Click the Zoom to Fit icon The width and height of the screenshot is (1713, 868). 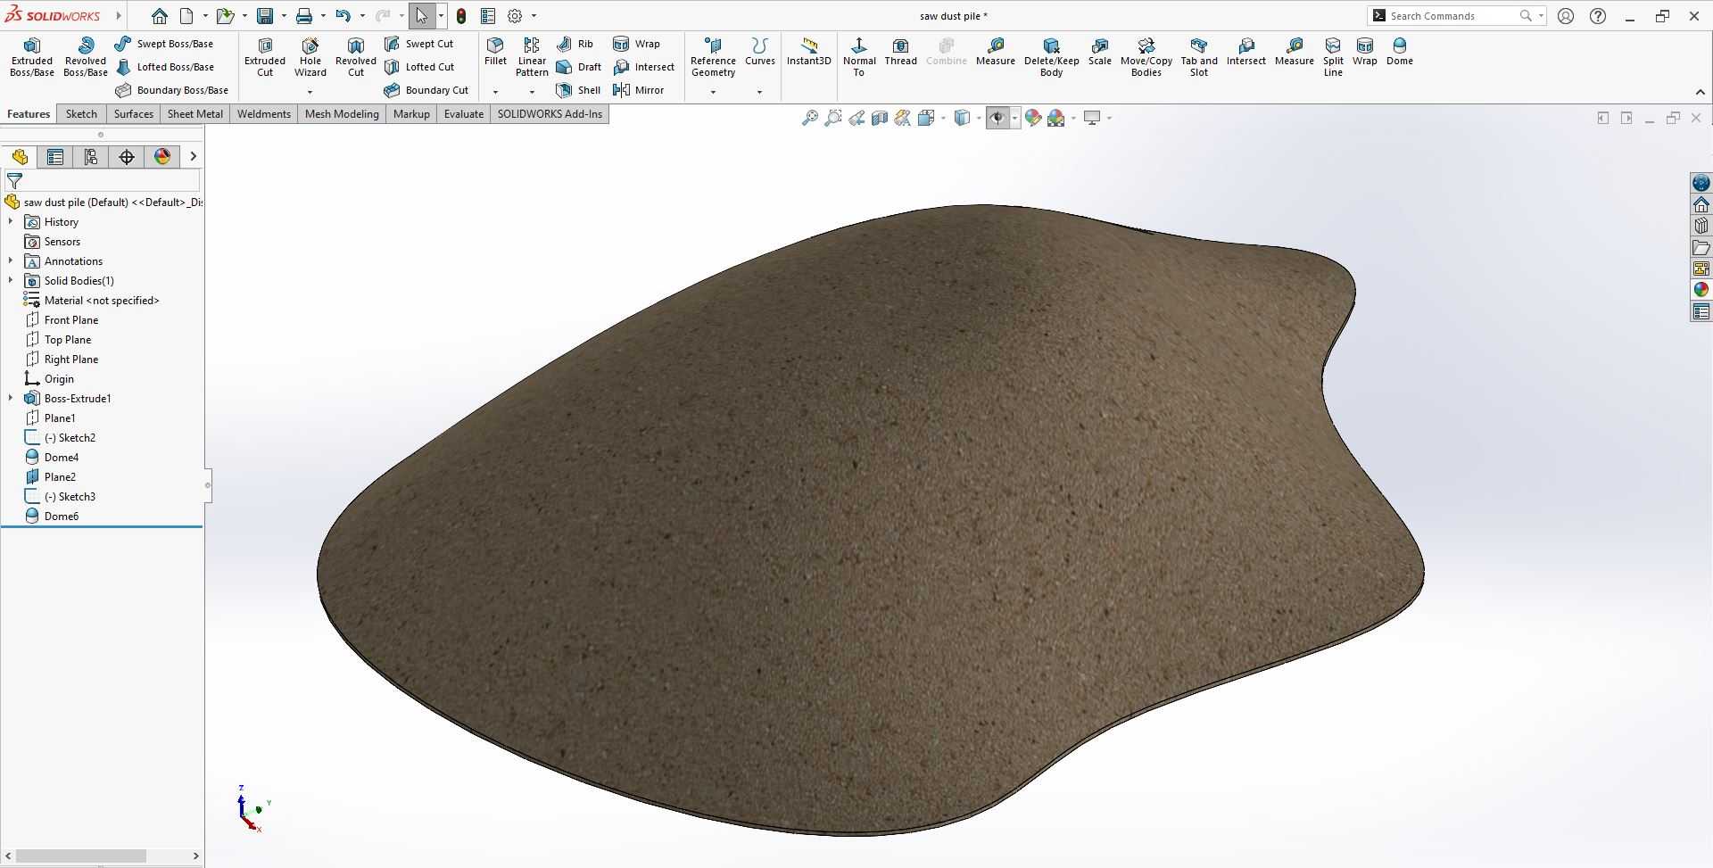[810, 118]
